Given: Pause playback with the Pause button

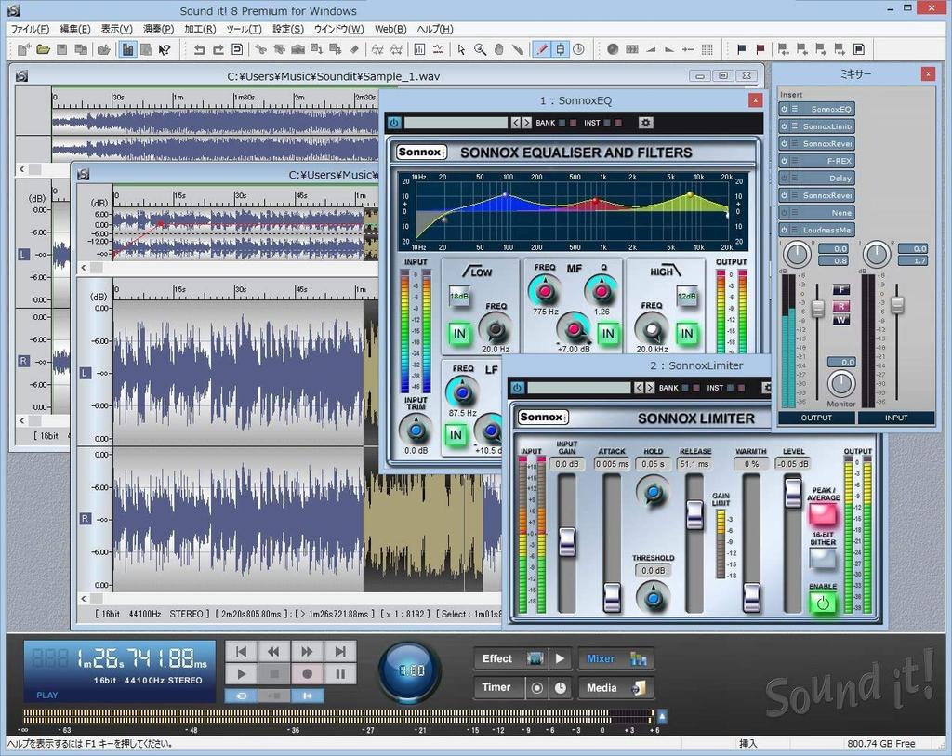Looking at the screenshot, I should [x=340, y=674].
